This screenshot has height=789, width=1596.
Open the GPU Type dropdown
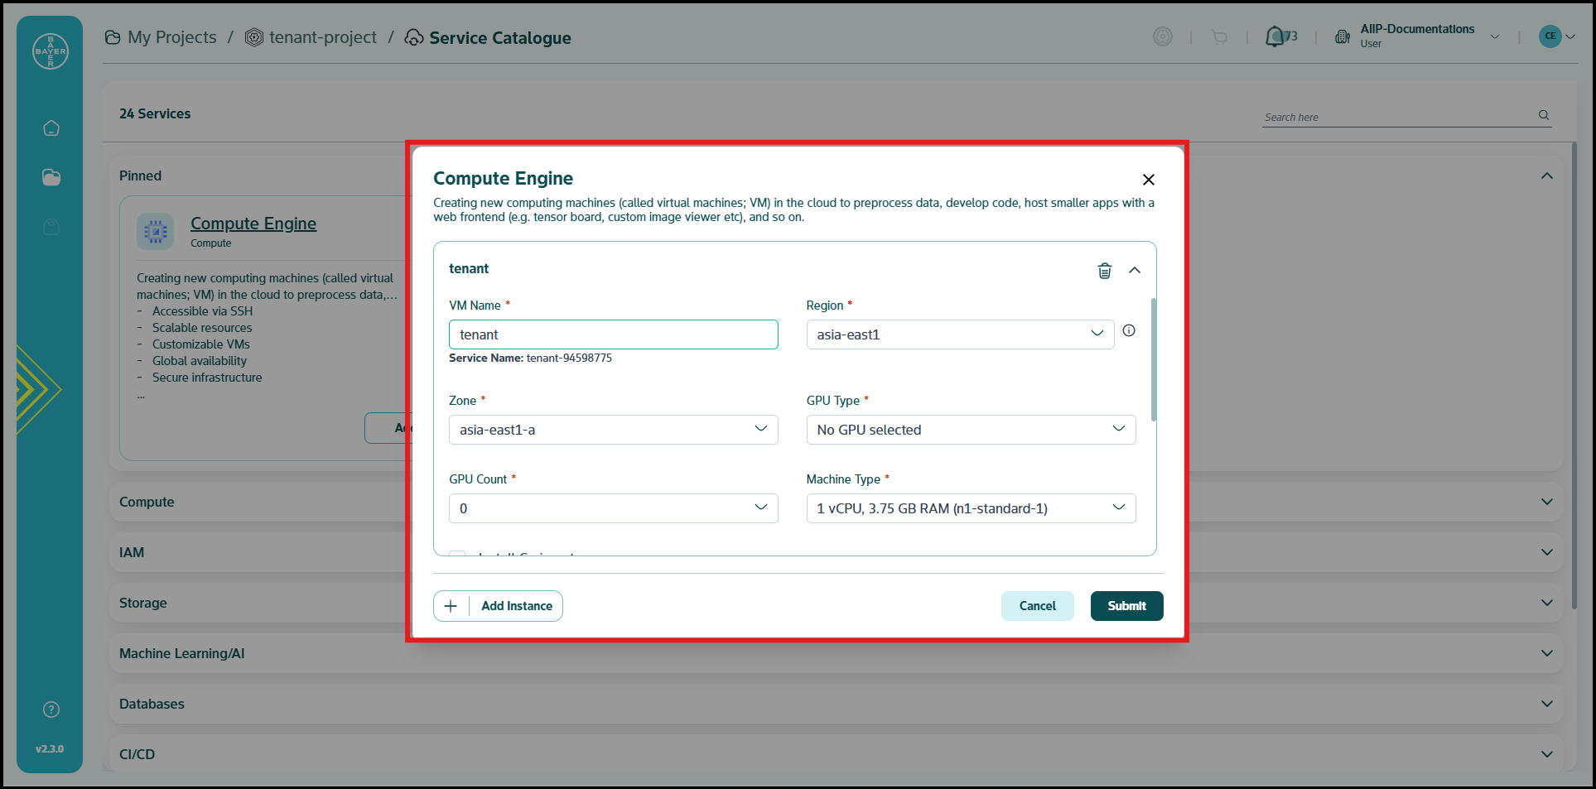[970, 430]
